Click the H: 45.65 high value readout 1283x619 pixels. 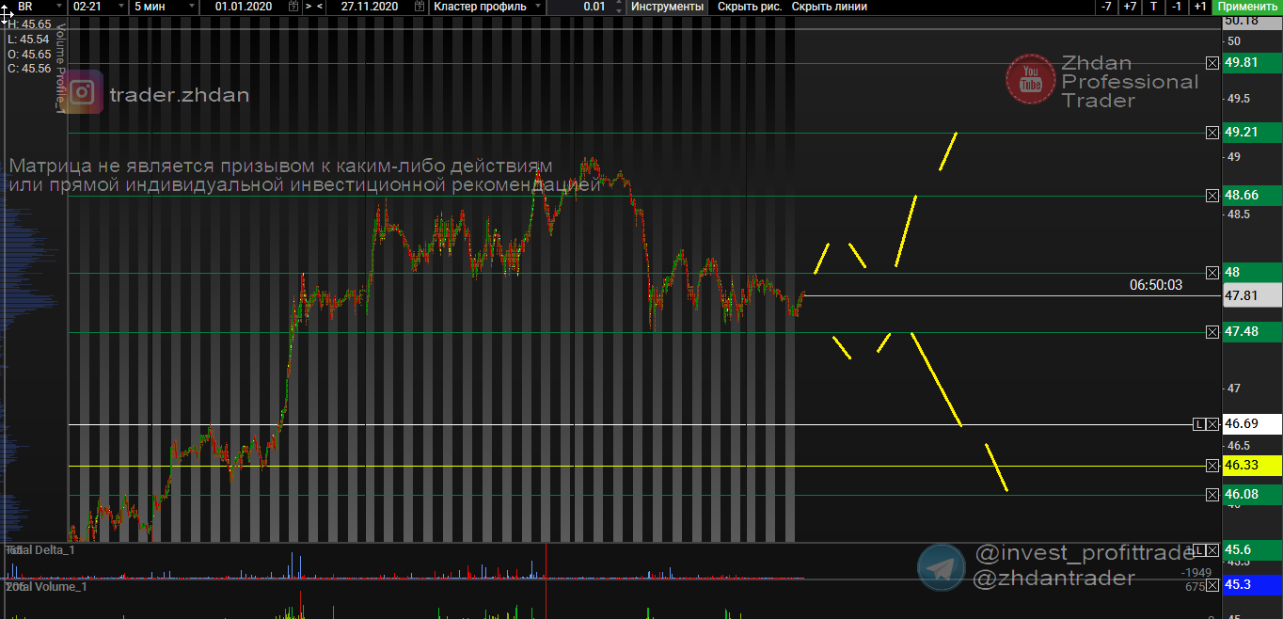pos(29,24)
